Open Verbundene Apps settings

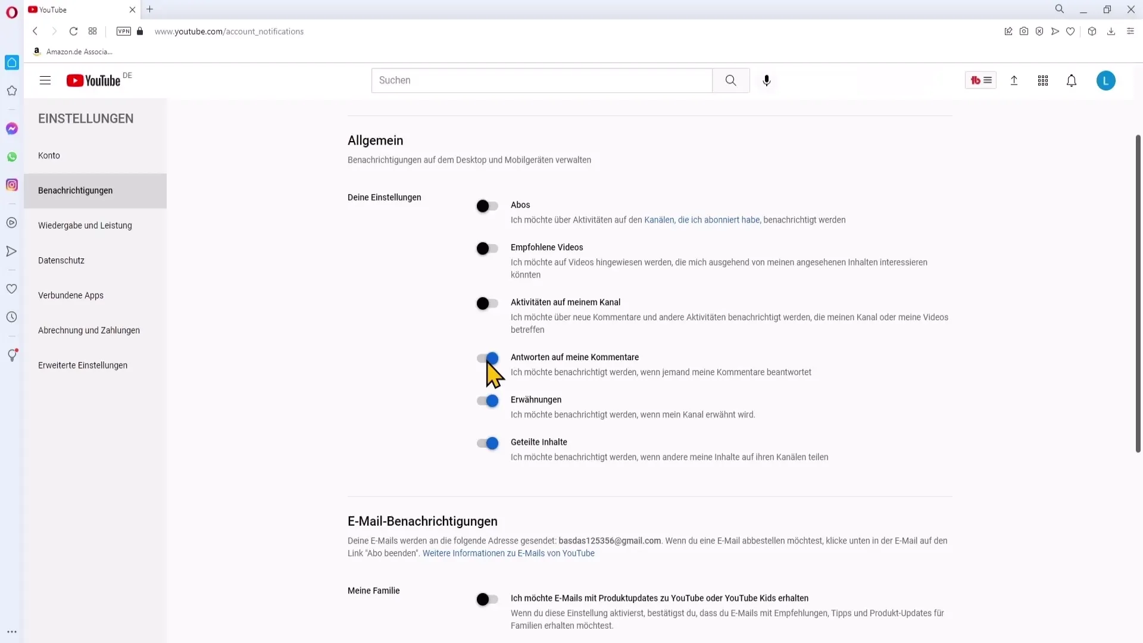click(x=95, y=296)
